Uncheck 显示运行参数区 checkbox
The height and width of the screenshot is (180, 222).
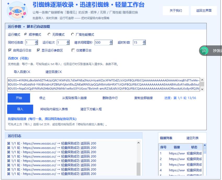(x=38, y=50)
